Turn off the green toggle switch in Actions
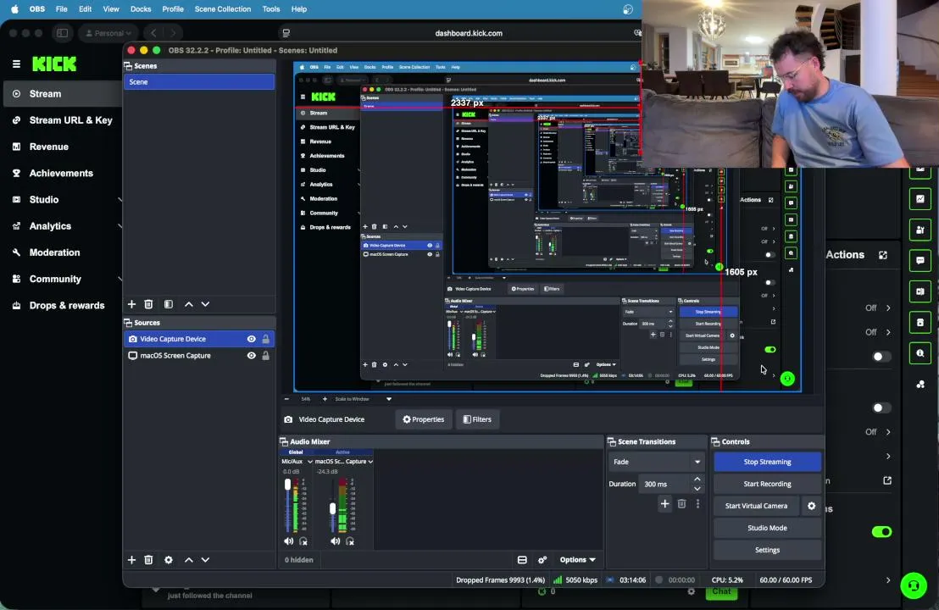The height and width of the screenshot is (610, 939). pyautogui.click(x=881, y=531)
